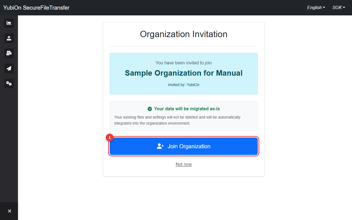352x220 pixels.
Task: Click the Join Organization button
Action: pos(184,146)
